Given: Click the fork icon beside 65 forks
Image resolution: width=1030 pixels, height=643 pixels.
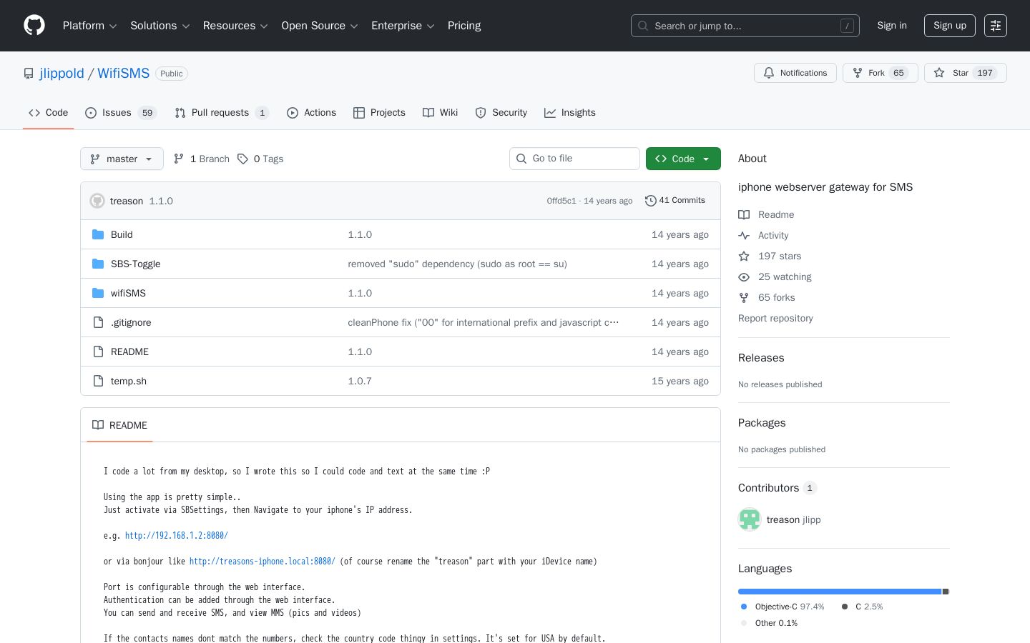Looking at the screenshot, I should pyautogui.click(x=744, y=297).
